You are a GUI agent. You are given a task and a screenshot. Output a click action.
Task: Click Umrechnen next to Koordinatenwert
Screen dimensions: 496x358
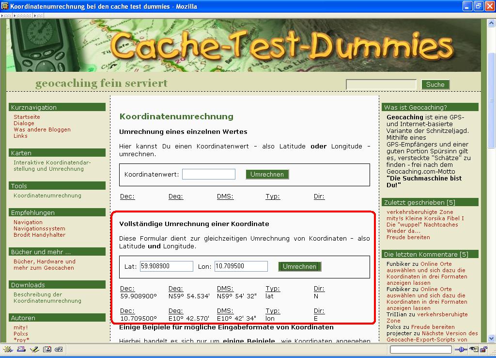click(267, 174)
